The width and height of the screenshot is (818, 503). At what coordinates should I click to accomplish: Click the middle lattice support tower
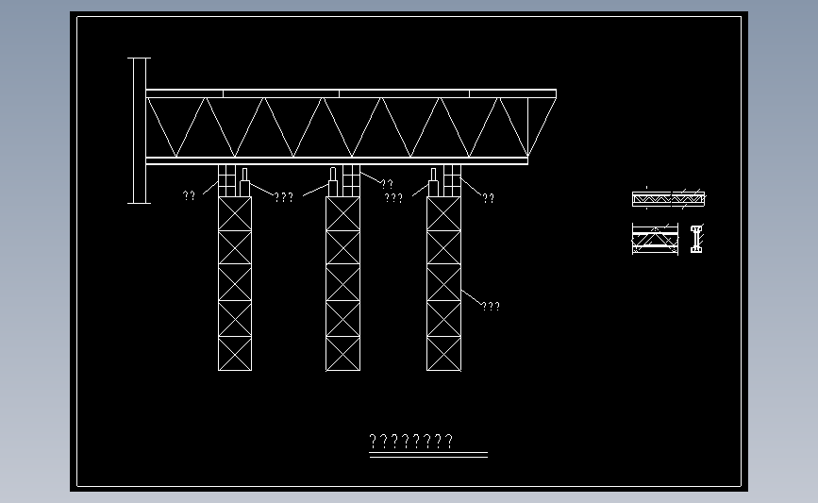(342, 283)
